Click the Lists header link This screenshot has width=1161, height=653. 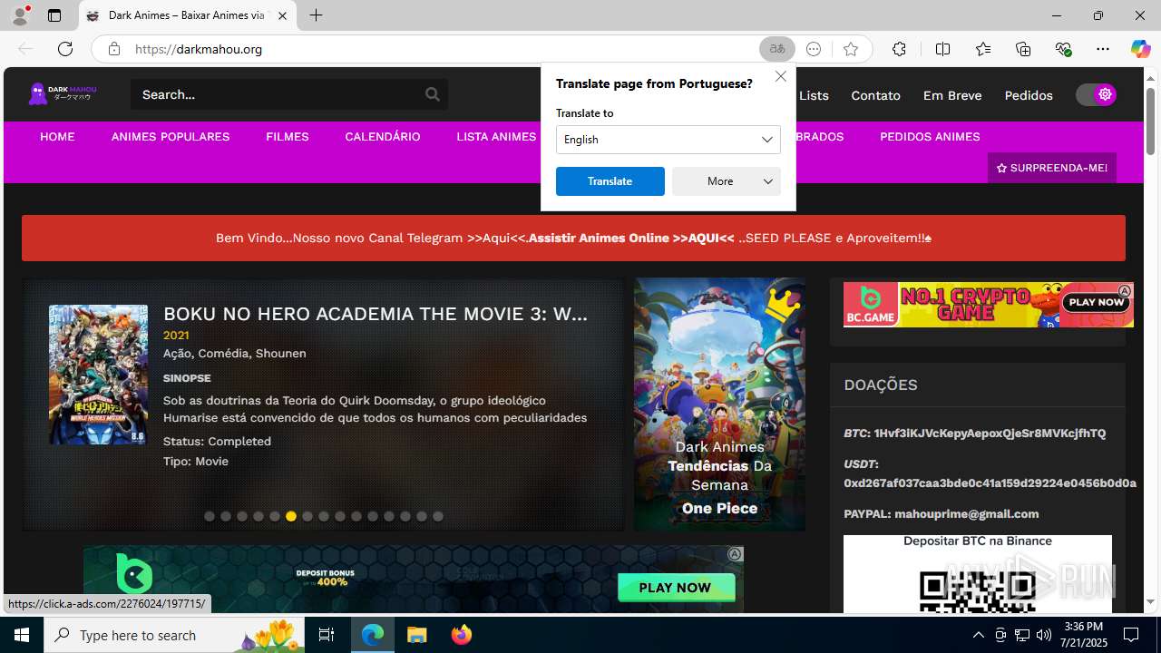(814, 95)
